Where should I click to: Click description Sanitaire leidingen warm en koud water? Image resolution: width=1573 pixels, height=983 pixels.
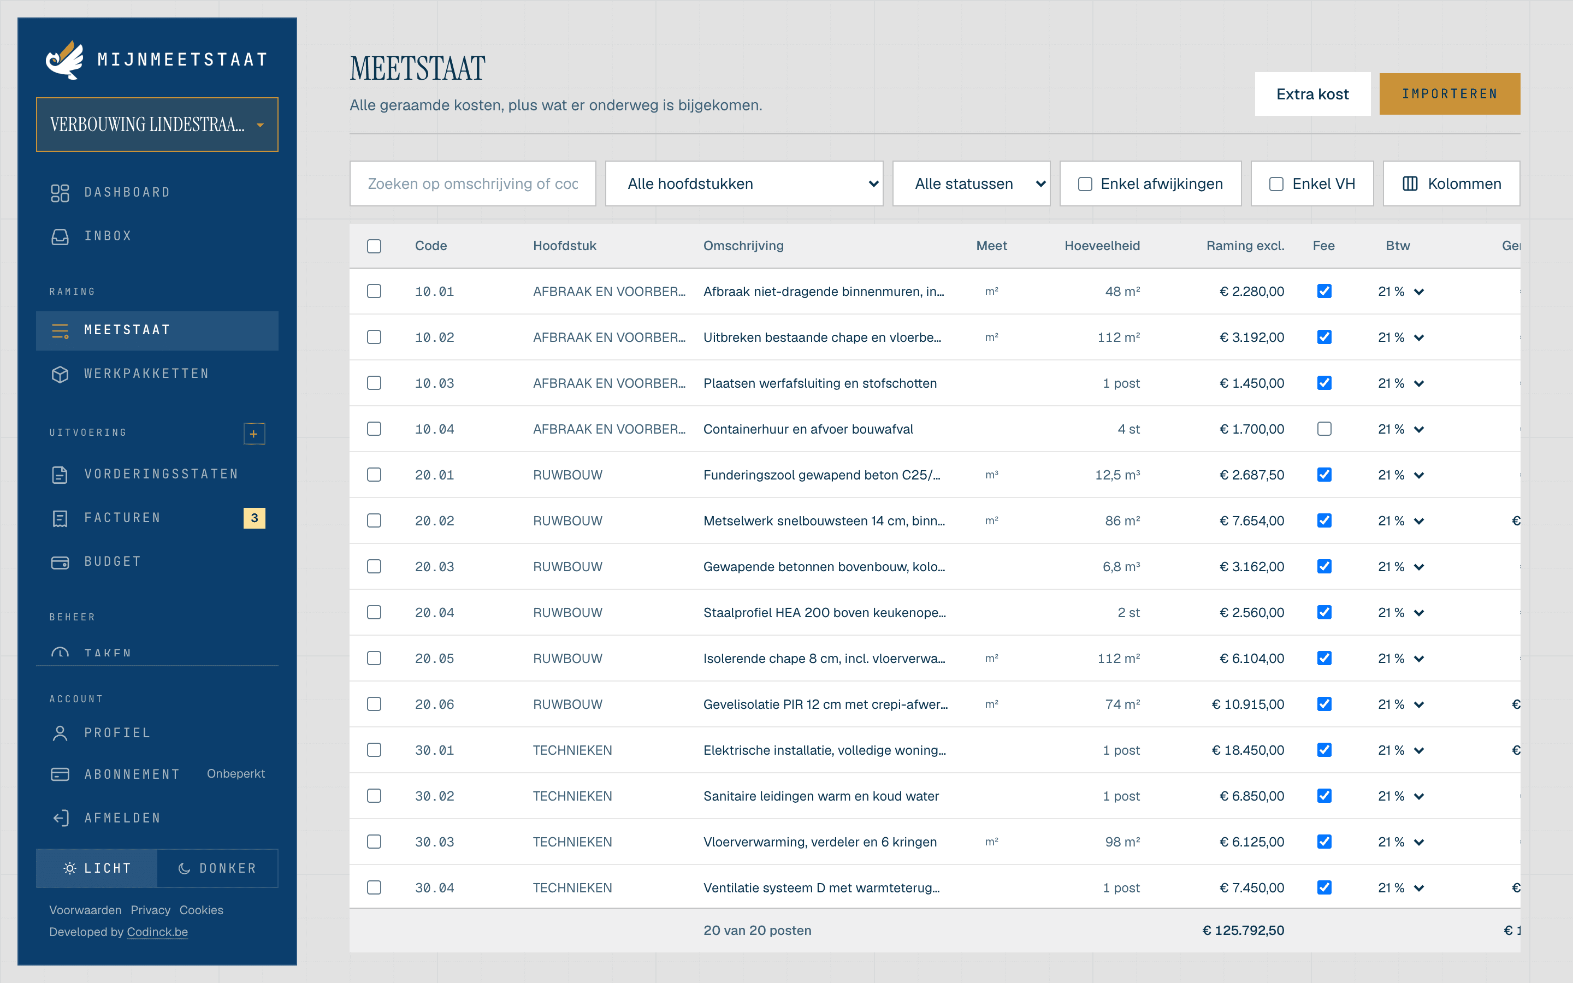[821, 796]
